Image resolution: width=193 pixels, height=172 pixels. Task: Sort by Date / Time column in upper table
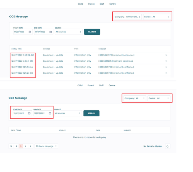(17, 49)
